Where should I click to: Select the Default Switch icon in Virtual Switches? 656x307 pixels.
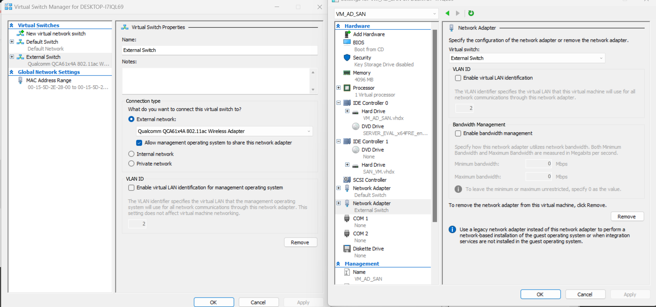point(21,42)
